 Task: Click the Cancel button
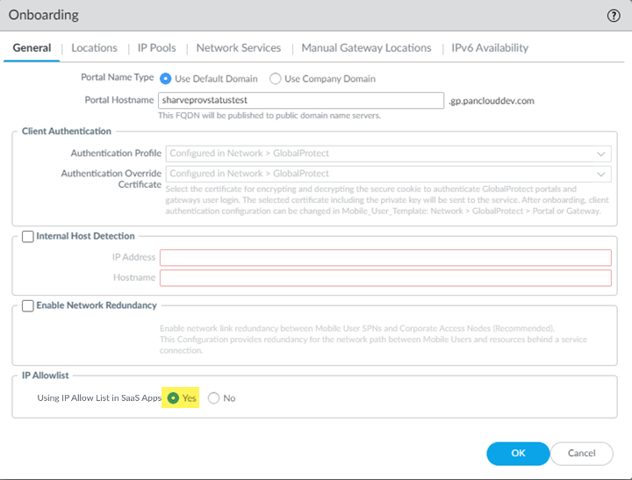[581, 453]
